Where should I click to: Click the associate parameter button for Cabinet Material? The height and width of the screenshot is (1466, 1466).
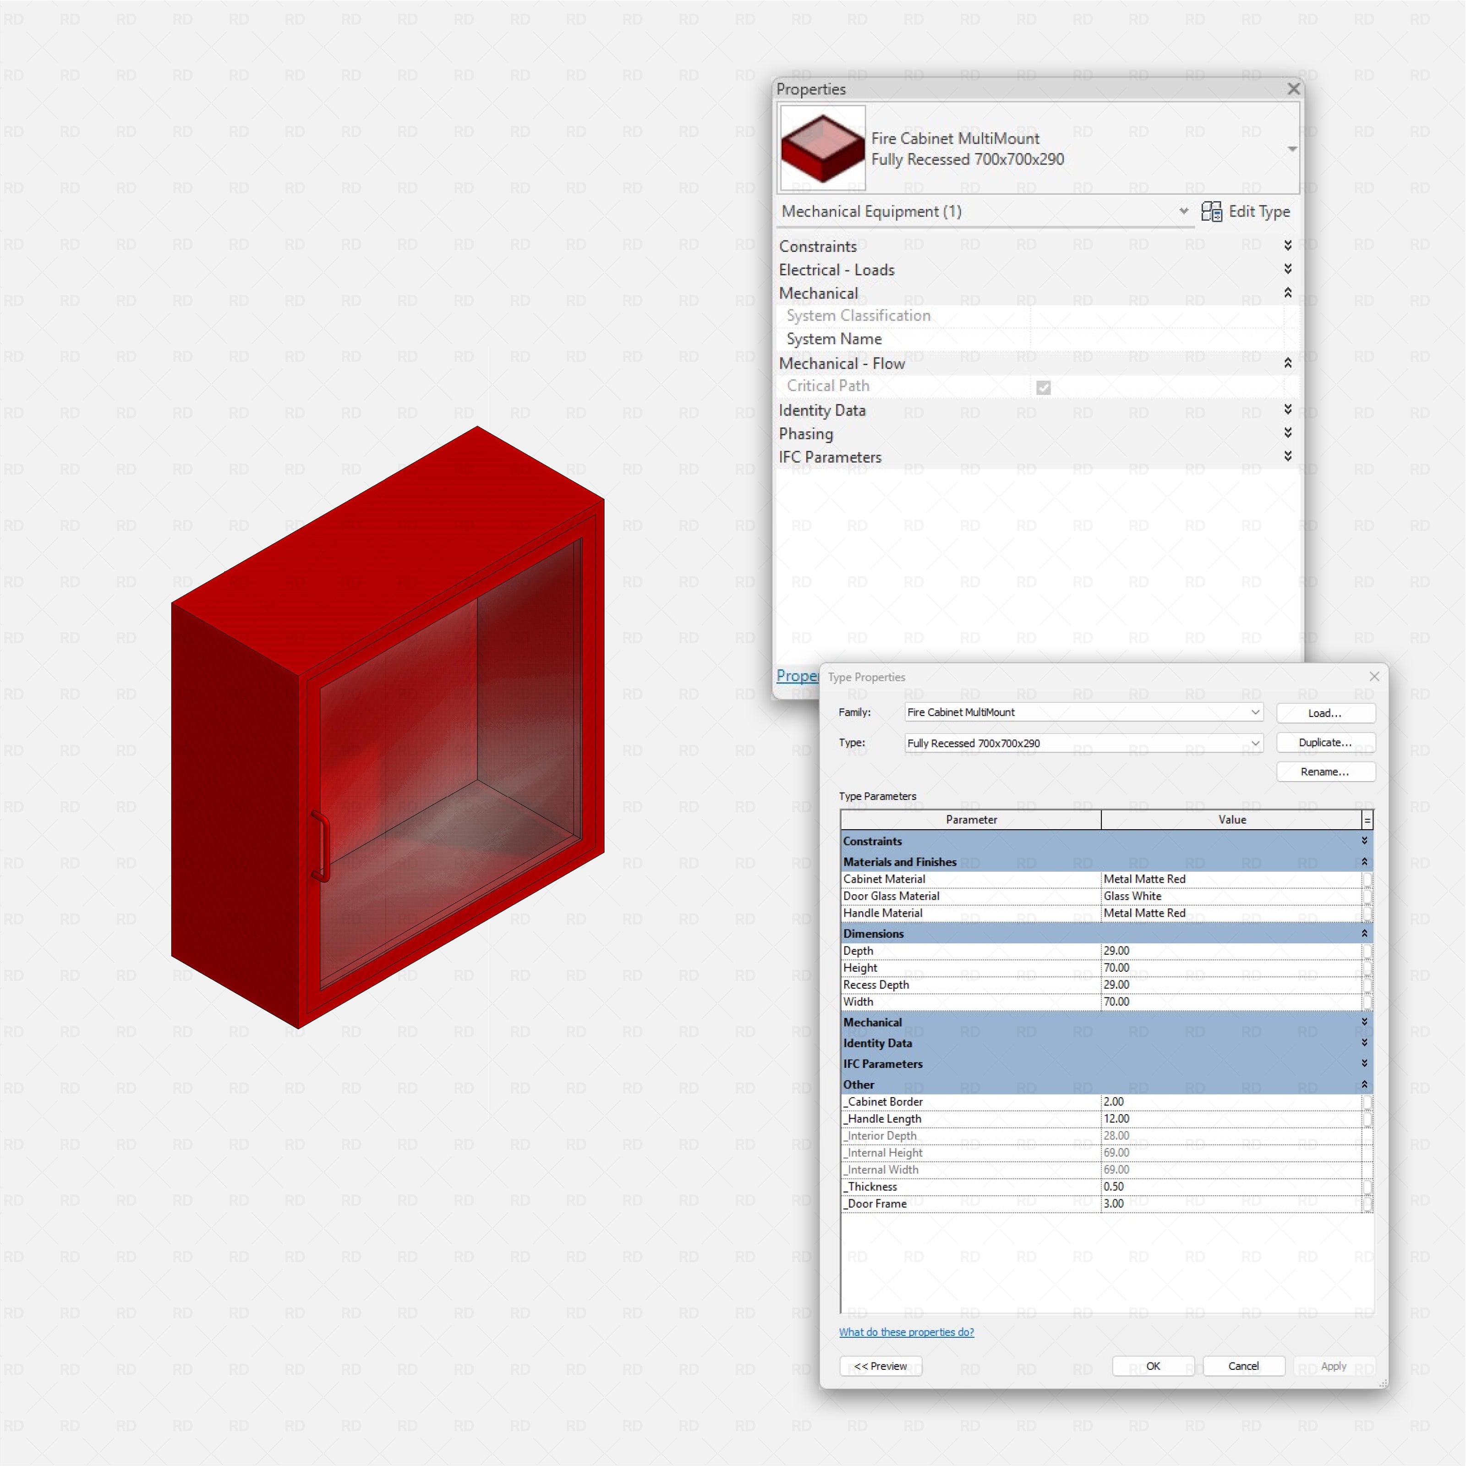(x=1368, y=880)
